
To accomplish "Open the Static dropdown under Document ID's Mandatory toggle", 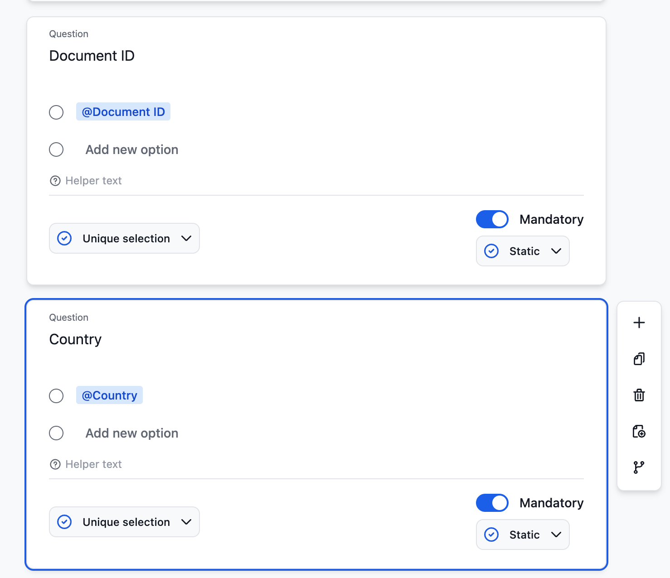I will pos(522,251).
